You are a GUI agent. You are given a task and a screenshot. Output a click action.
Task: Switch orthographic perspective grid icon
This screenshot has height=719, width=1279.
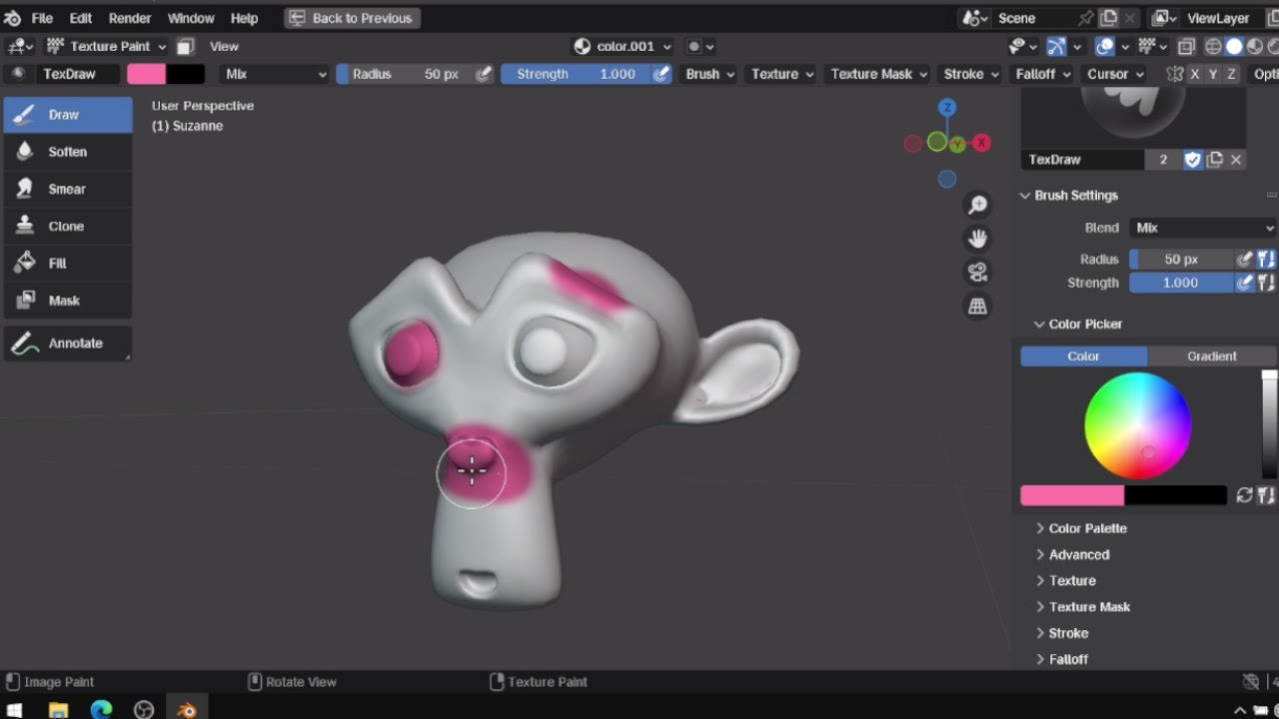click(977, 307)
